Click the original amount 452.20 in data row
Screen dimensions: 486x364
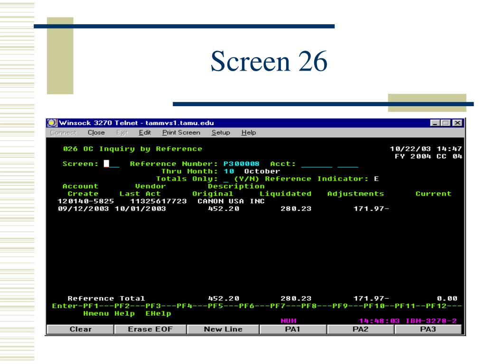pos(224,209)
